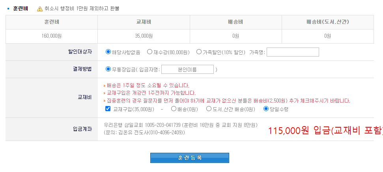Click the 입금계좌 row label

pos(82,129)
